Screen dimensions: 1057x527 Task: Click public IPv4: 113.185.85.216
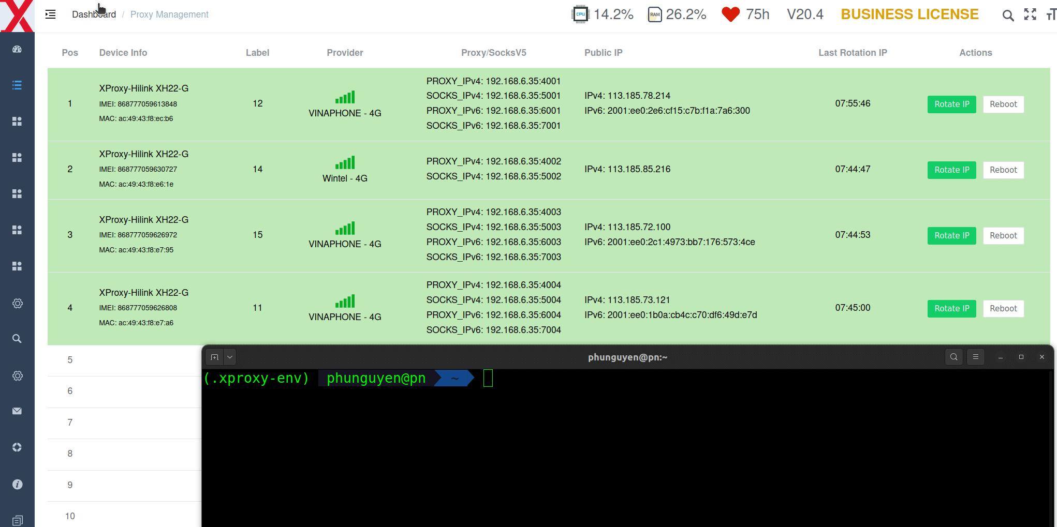[627, 169]
